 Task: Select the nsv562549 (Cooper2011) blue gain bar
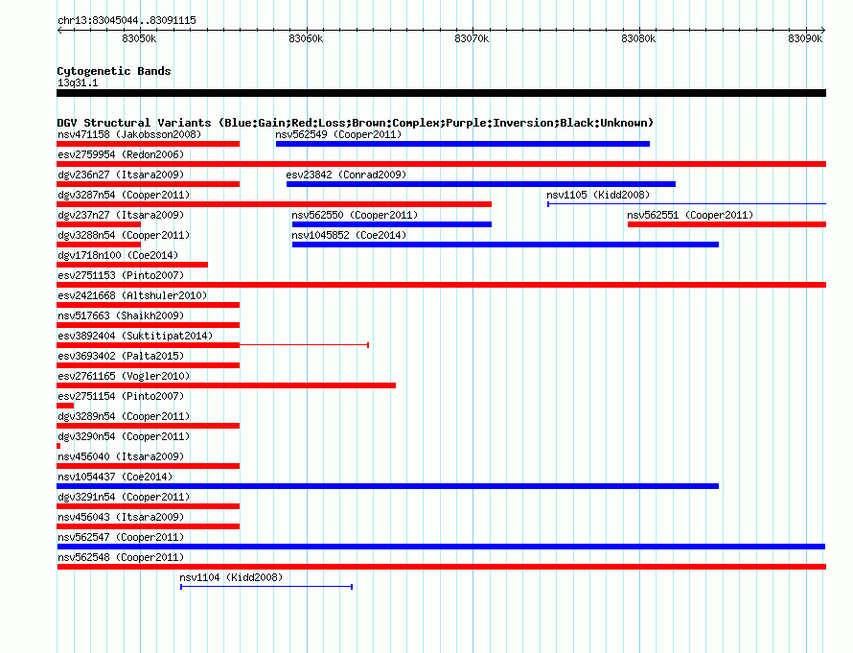pos(463,144)
